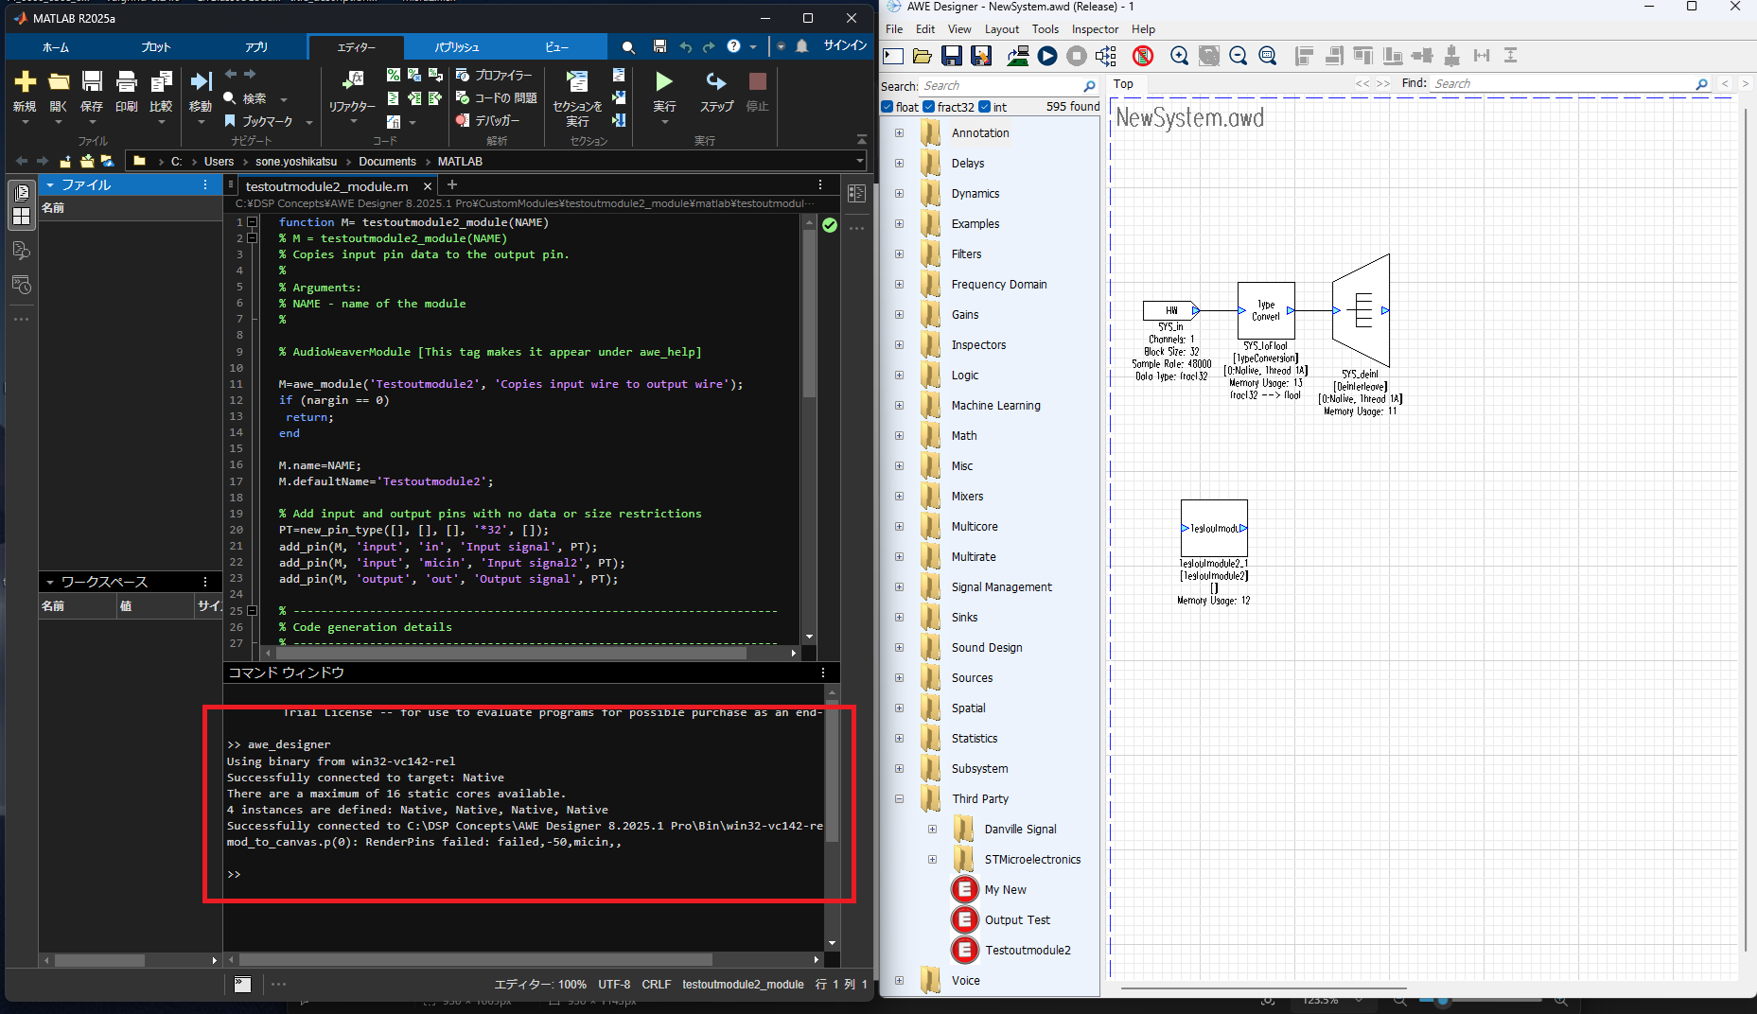
Task: Collapse the comment fold at editor line 2
Action: point(252,238)
